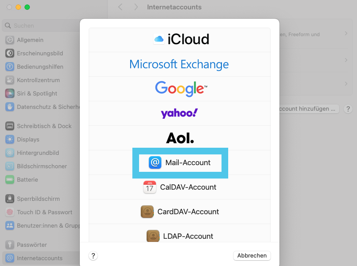Viewport: 357px width, 266px height.
Task: Click the LDAP-Account contacts icon
Action: [153, 236]
